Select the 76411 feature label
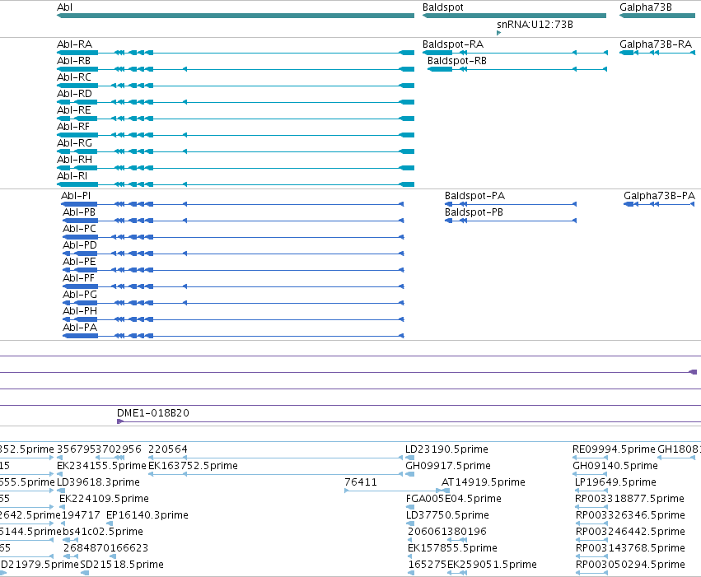701x577 pixels. [361, 482]
